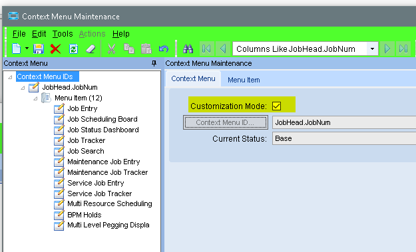This screenshot has height=252, width=416.
Task: Select Service Job Entry in the tree
Action: point(95,183)
